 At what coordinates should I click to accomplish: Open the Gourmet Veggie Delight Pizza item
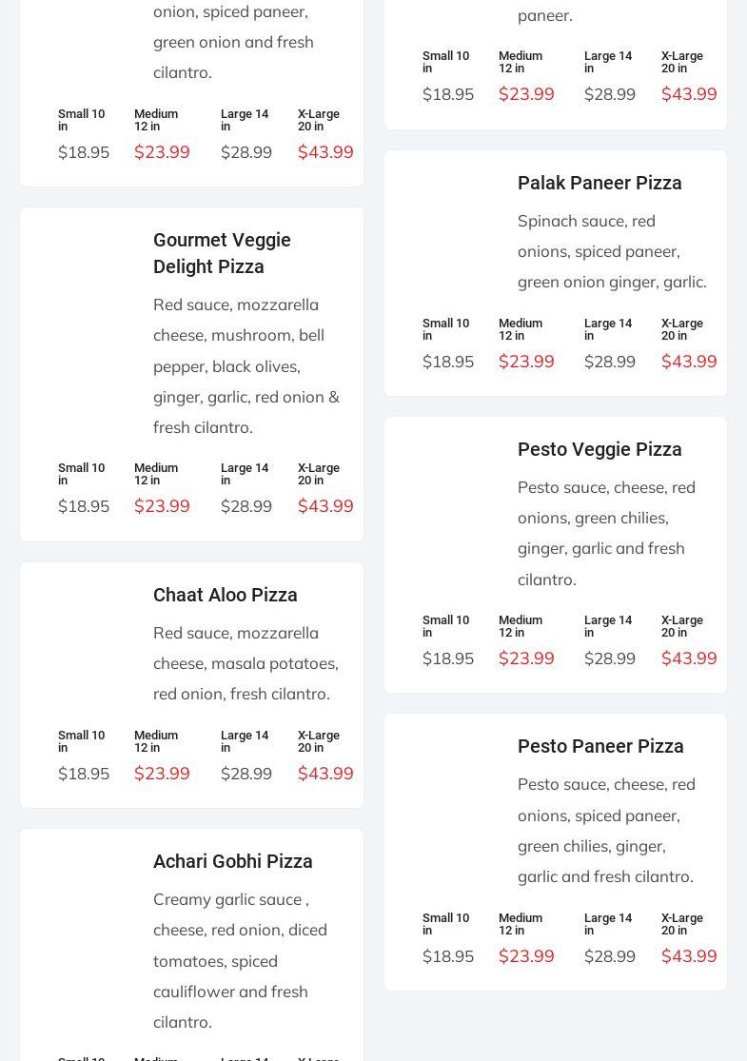(222, 253)
